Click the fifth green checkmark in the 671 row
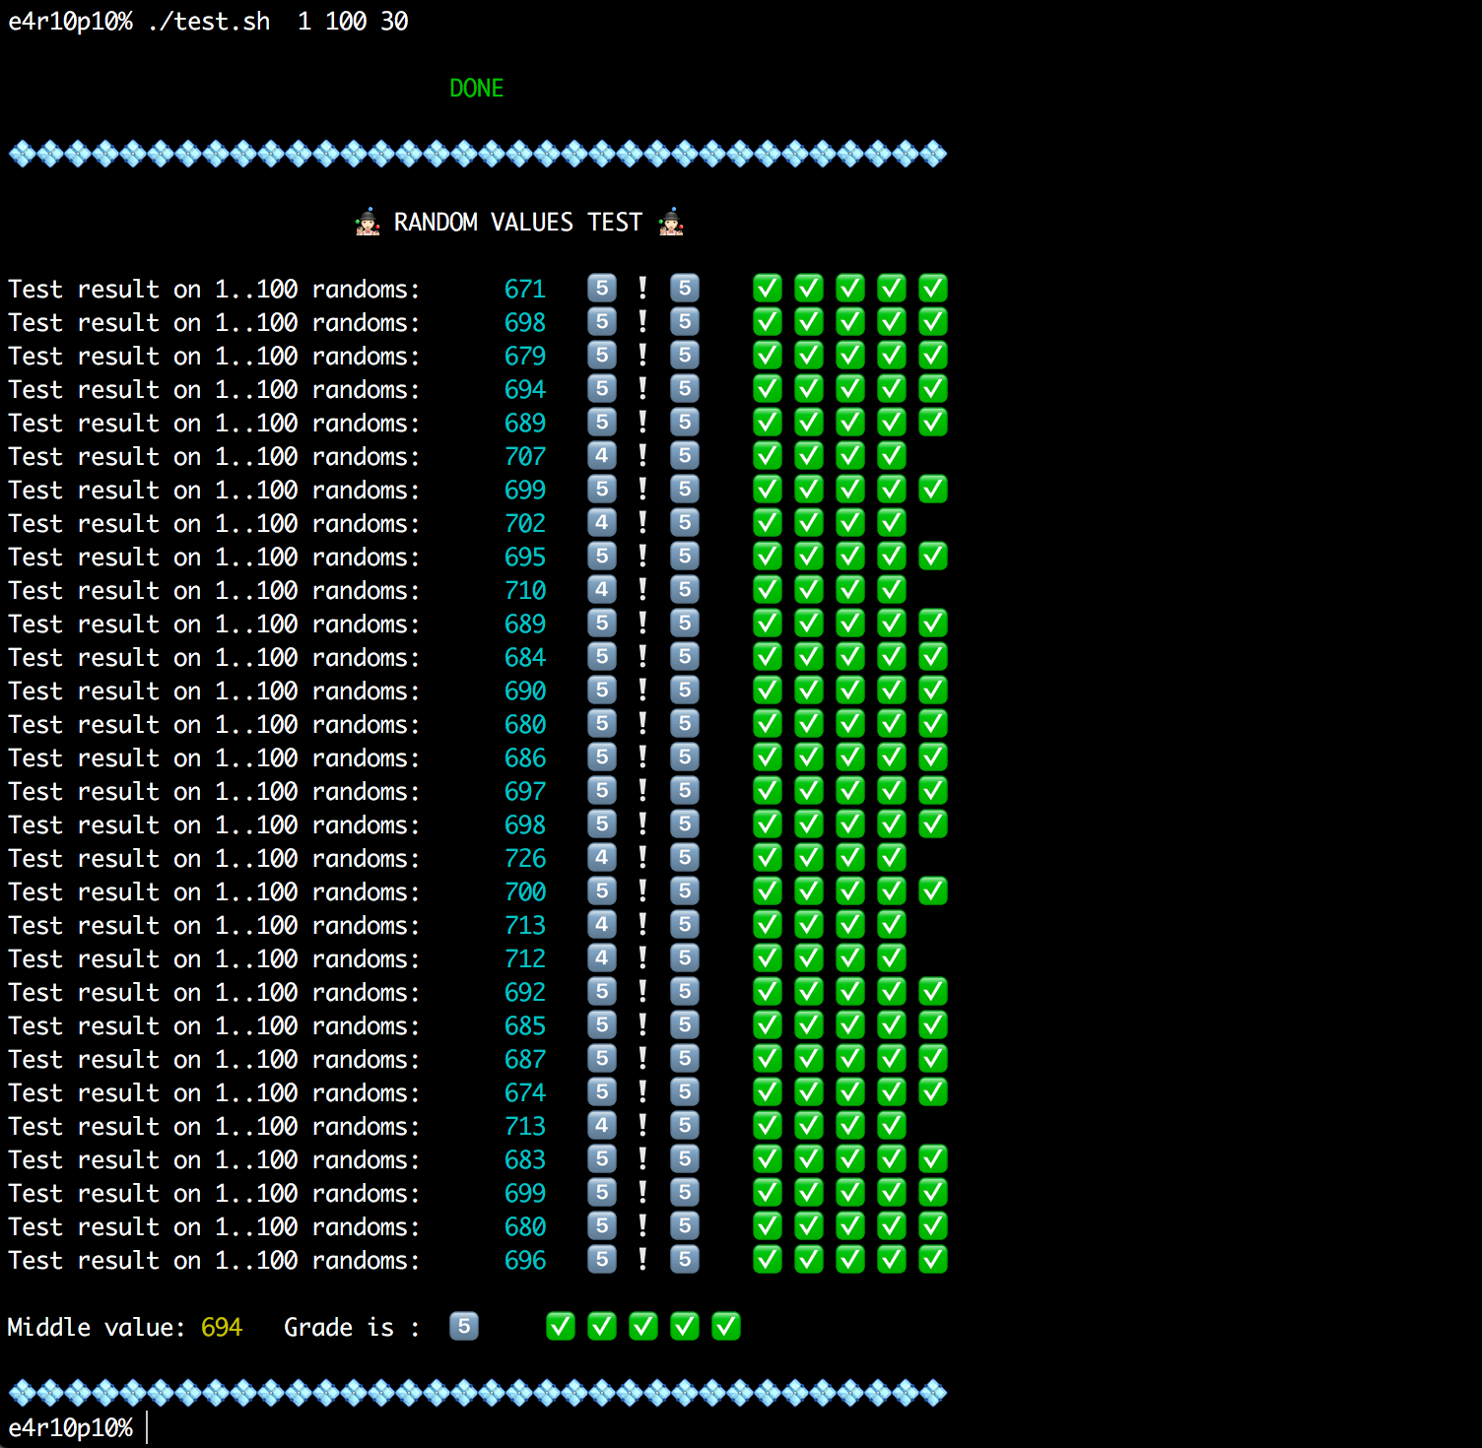This screenshot has width=1482, height=1448. pyautogui.click(x=933, y=288)
